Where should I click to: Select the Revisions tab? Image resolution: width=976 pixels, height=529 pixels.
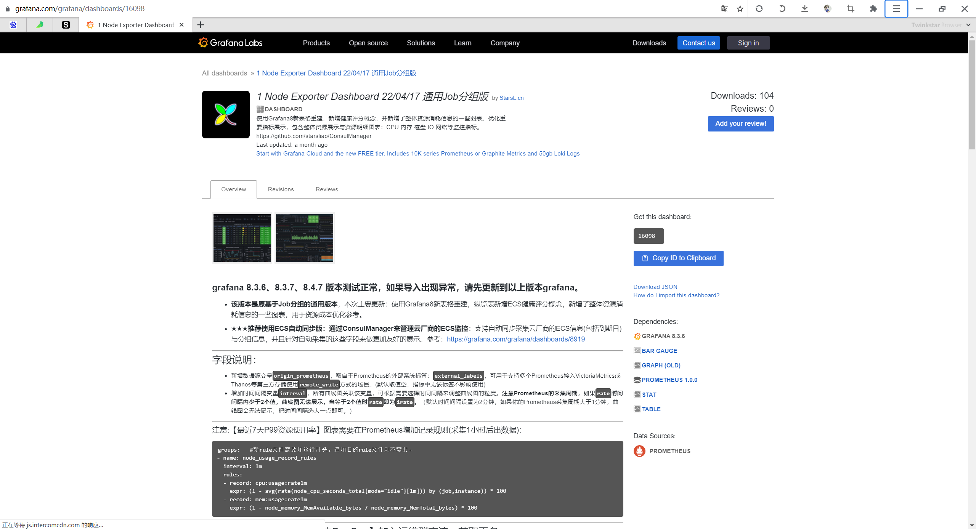281,189
